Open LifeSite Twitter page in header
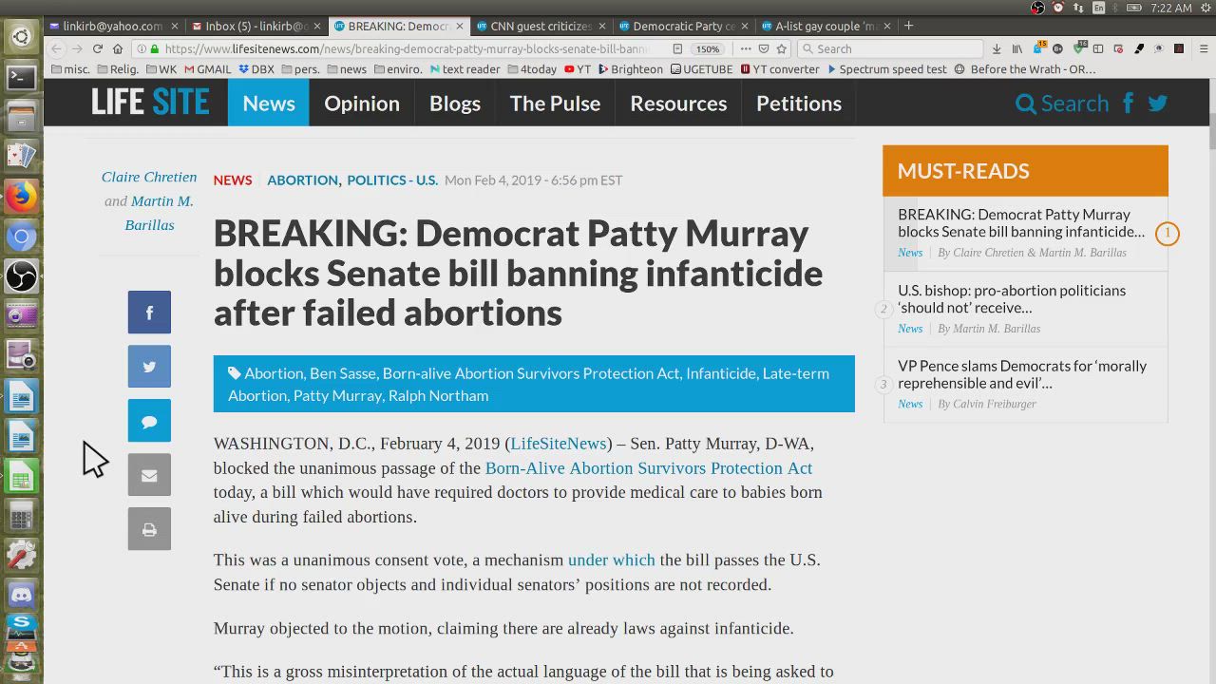1216x684 pixels. click(x=1157, y=104)
